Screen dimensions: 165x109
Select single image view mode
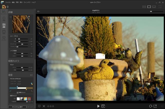(x=149, y=7)
